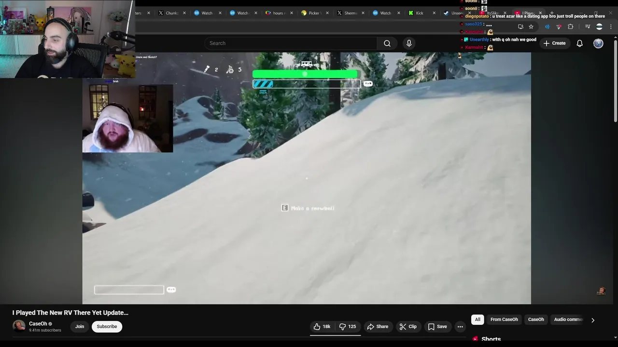Join the CaseOh channel membership
Screen dimensions: 618x347
pos(80,327)
